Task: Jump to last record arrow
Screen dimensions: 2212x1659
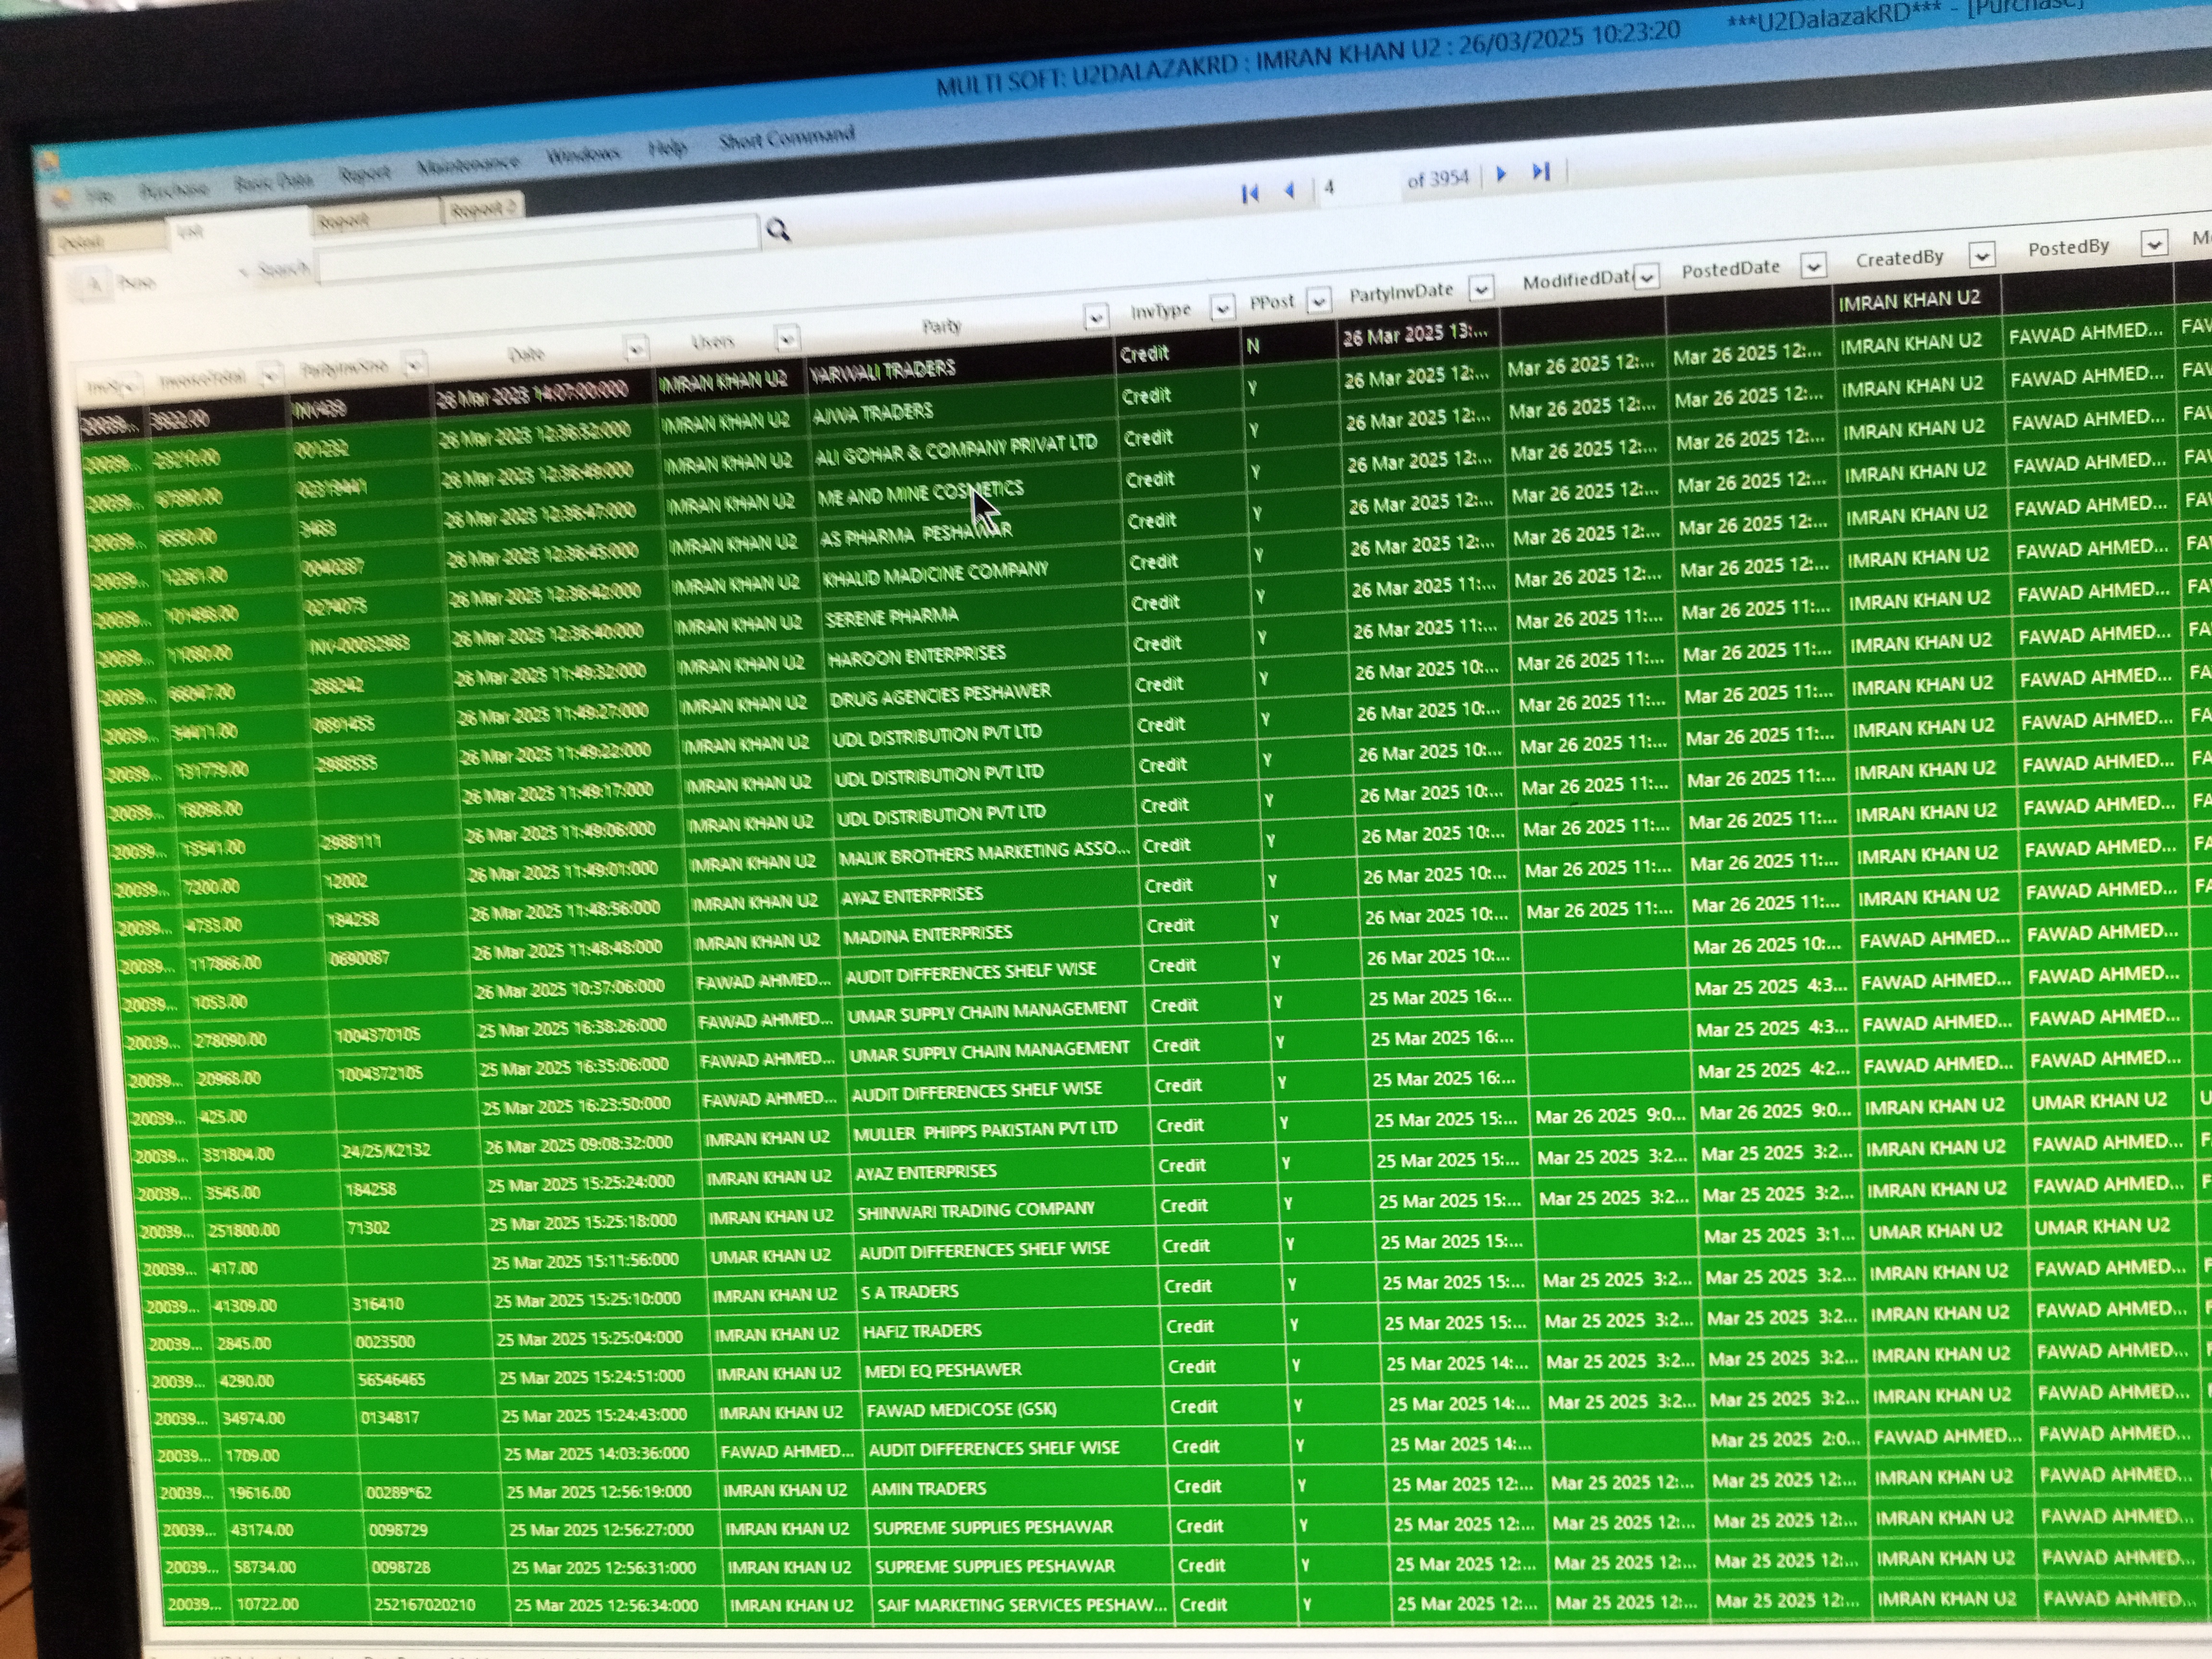Action: [1541, 172]
